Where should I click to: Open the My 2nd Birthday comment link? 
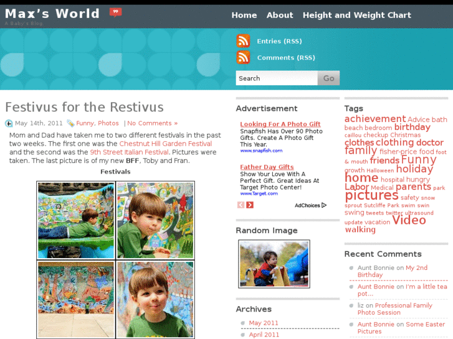[x=393, y=271]
